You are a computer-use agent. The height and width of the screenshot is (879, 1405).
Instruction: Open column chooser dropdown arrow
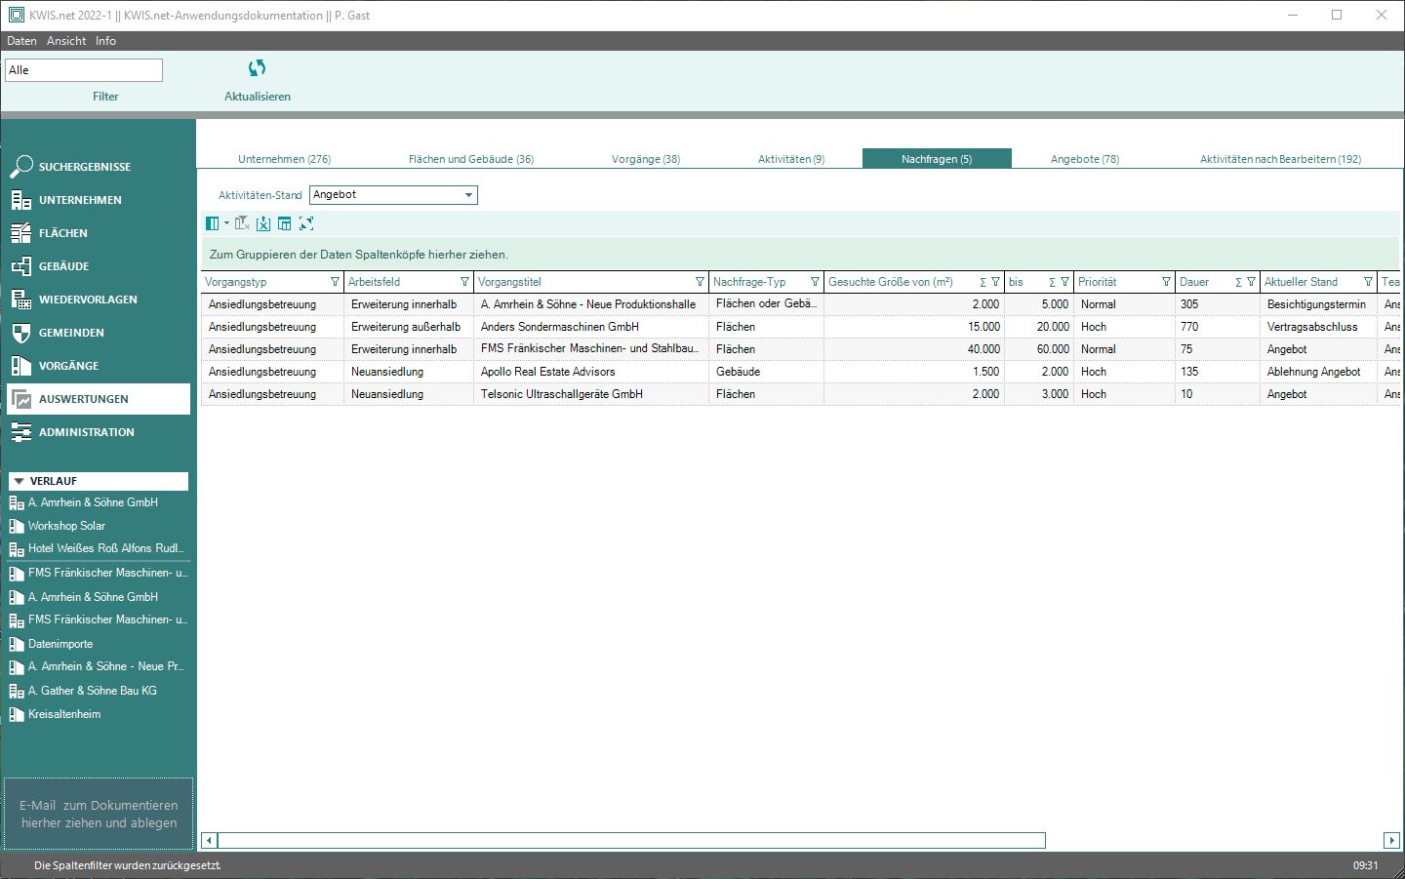coord(226,223)
